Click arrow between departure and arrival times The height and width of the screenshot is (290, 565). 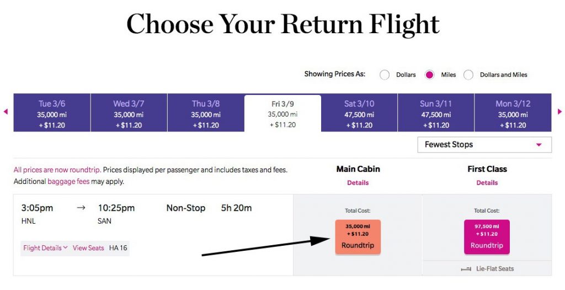coord(81,208)
